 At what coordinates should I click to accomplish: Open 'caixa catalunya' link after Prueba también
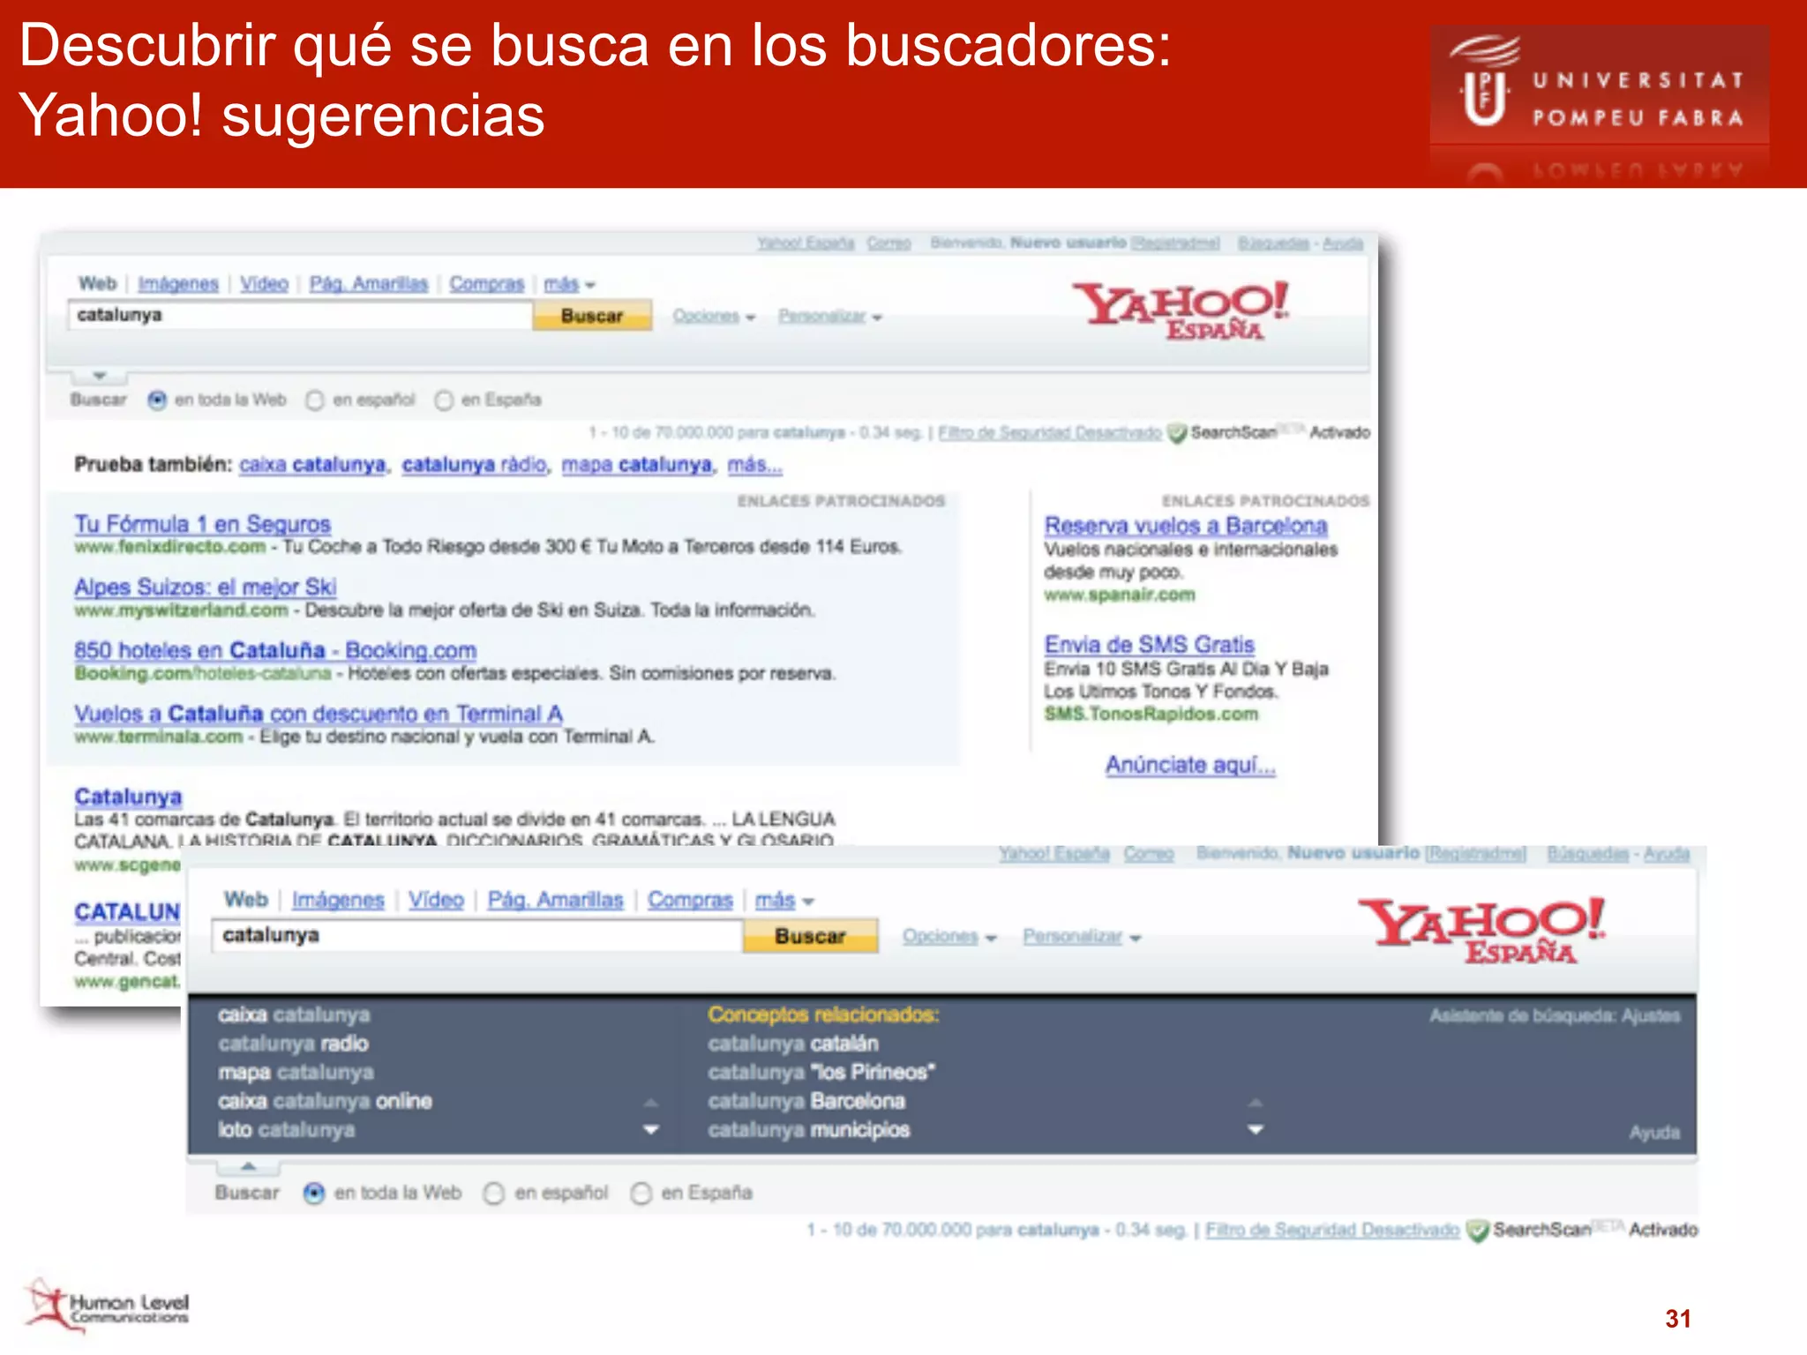(312, 465)
